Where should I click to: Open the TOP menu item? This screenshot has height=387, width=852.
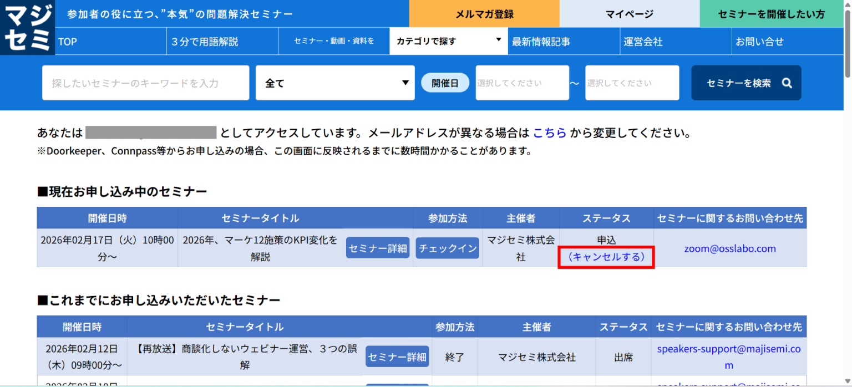tap(68, 42)
